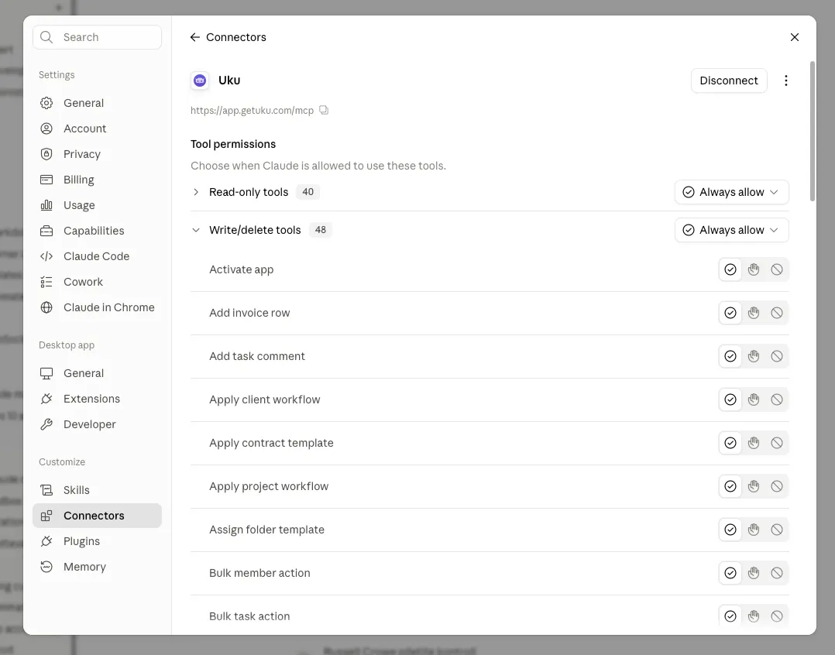Allow Add invoice row always

coord(730,313)
